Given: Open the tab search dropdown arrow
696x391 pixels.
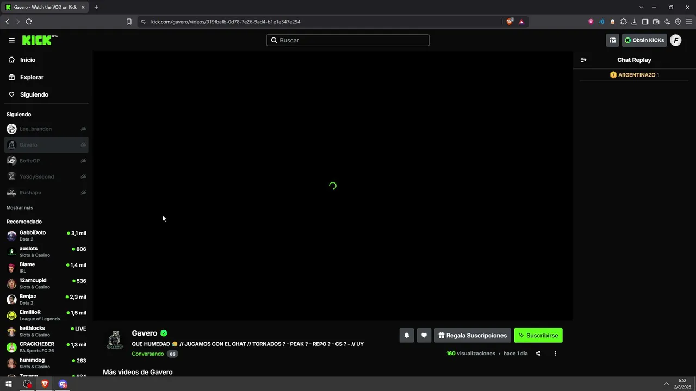Looking at the screenshot, I should coord(641,7).
